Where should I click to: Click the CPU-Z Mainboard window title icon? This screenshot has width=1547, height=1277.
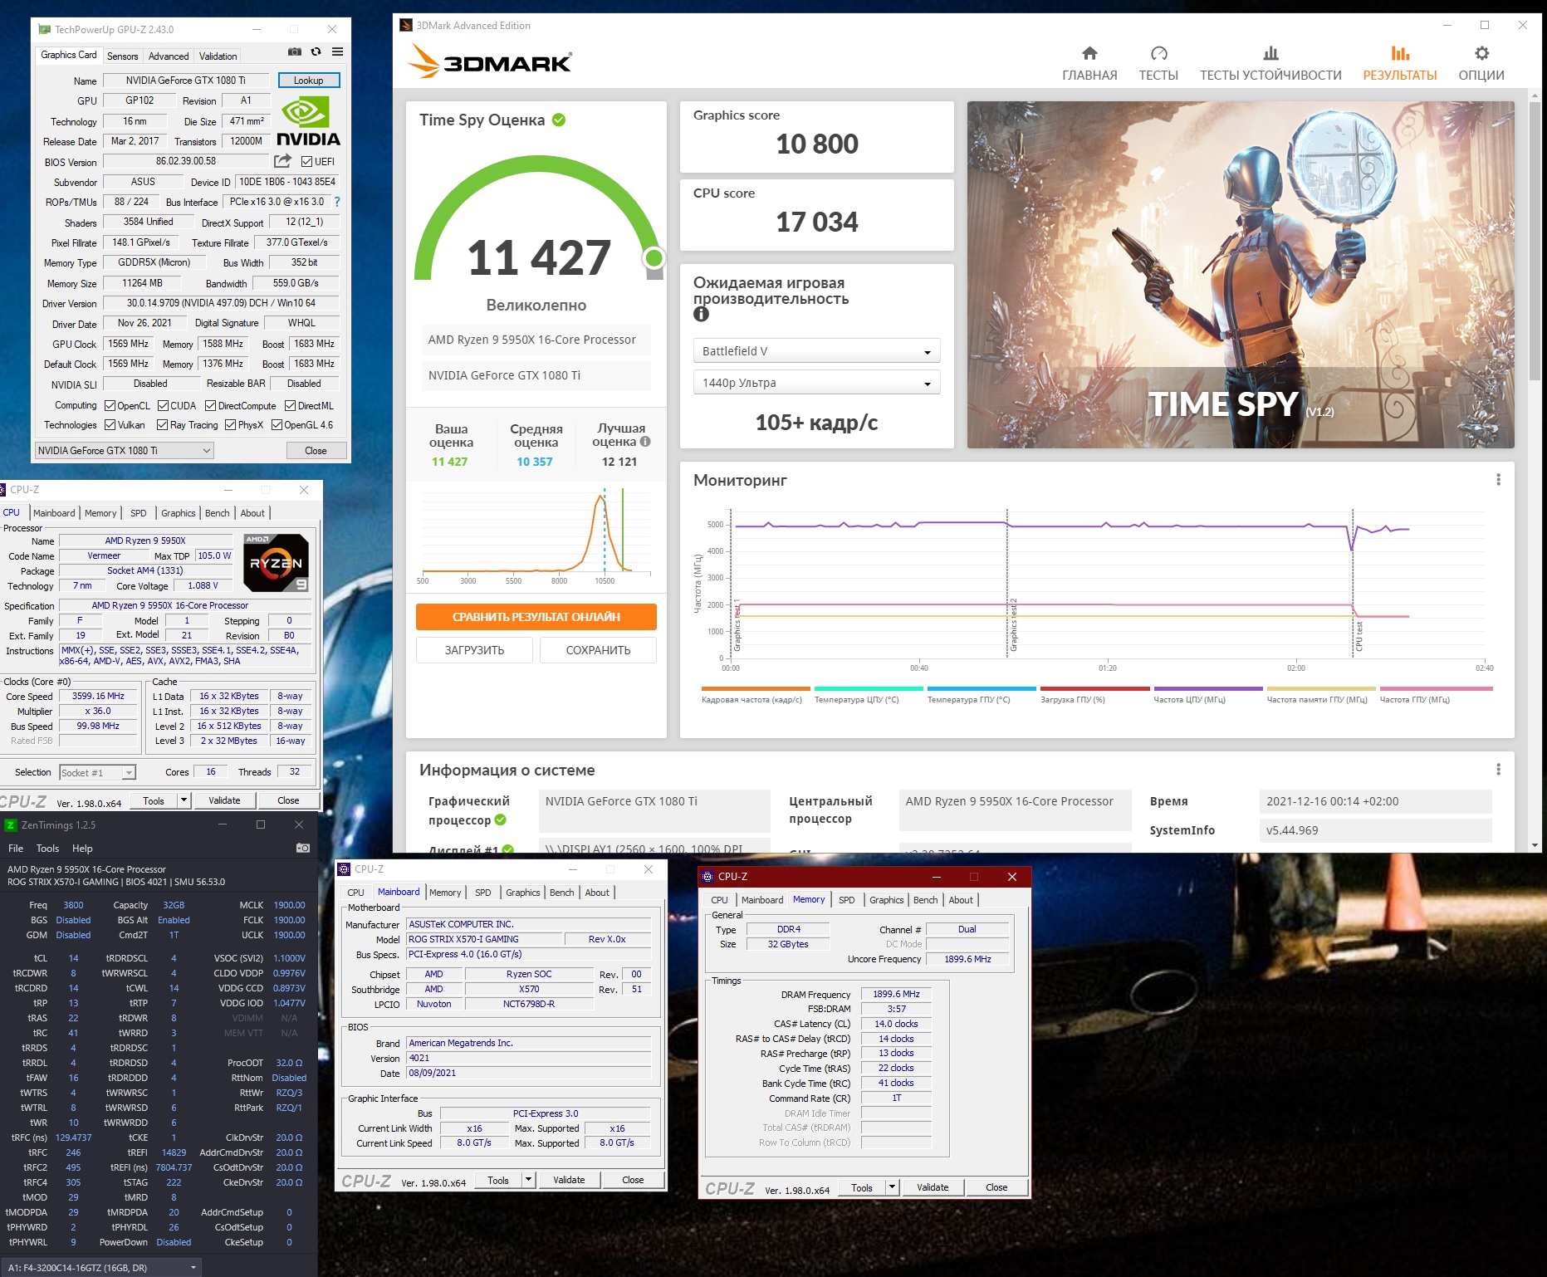point(344,869)
